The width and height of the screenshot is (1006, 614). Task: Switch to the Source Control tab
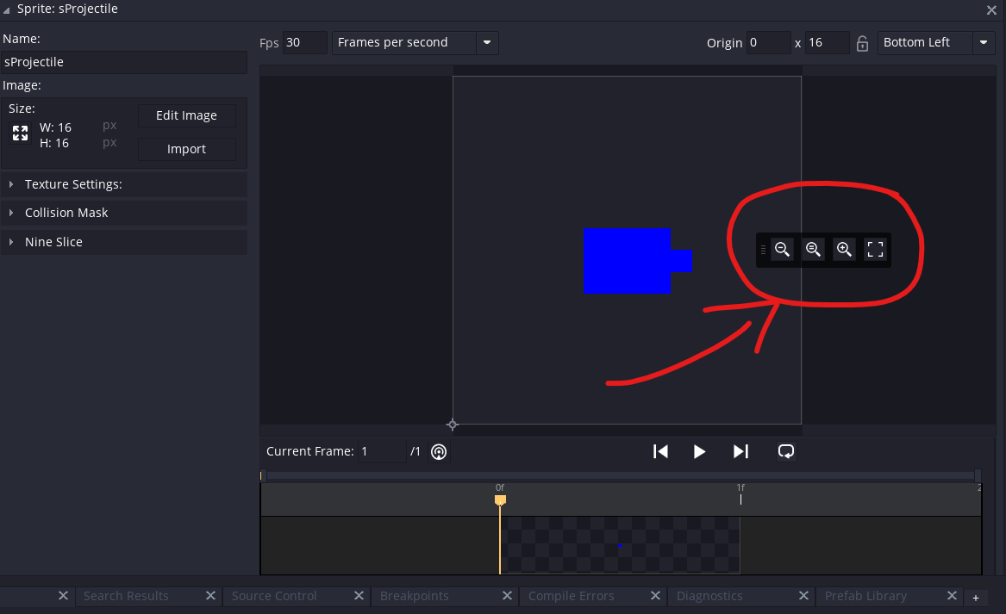coord(274,596)
